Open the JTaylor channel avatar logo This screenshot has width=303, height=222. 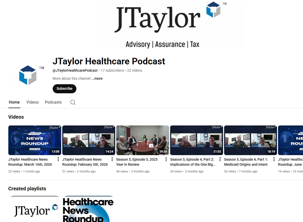(x=27, y=75)
